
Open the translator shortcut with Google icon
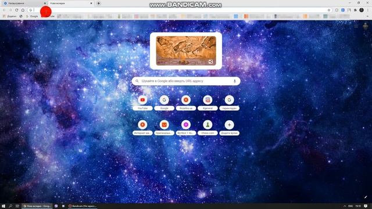(230, 103)
